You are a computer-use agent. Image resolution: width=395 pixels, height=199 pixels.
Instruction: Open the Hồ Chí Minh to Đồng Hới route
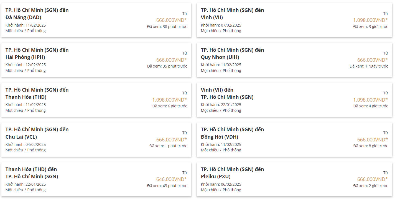[x=294, y=139]
